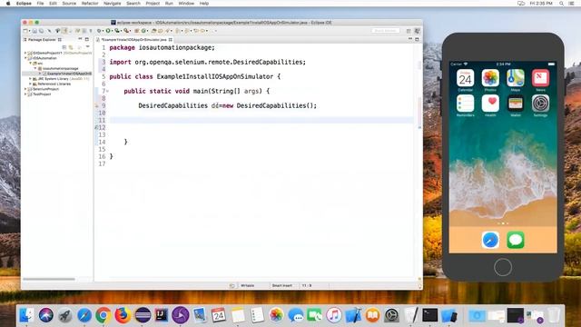581x327 pixels.
Task: Click the Package Explorer horizontal scrollbar
Action: point(49,279)
